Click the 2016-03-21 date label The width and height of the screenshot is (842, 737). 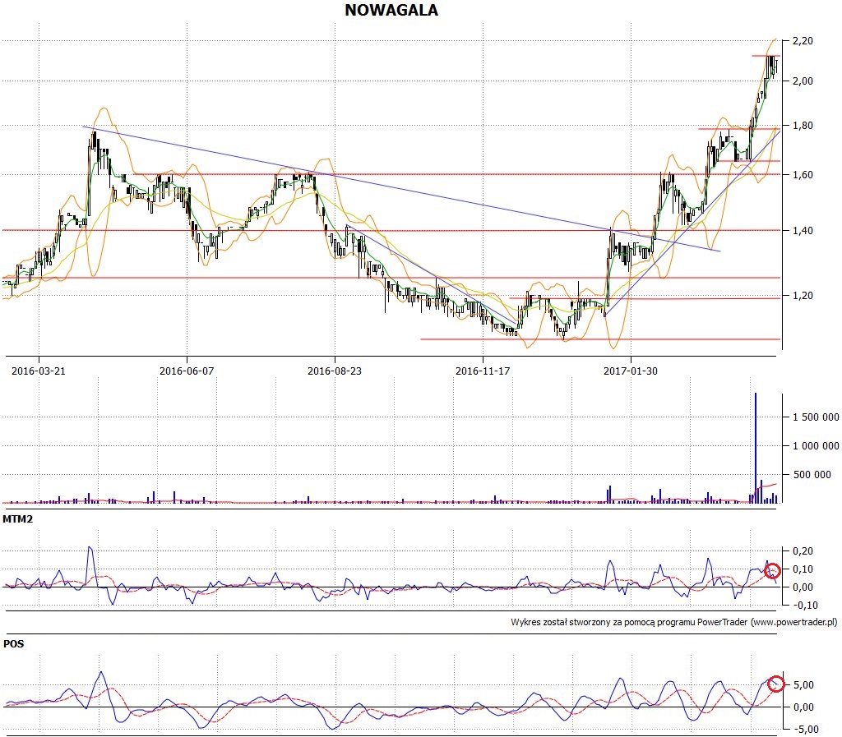pos(39,371)
